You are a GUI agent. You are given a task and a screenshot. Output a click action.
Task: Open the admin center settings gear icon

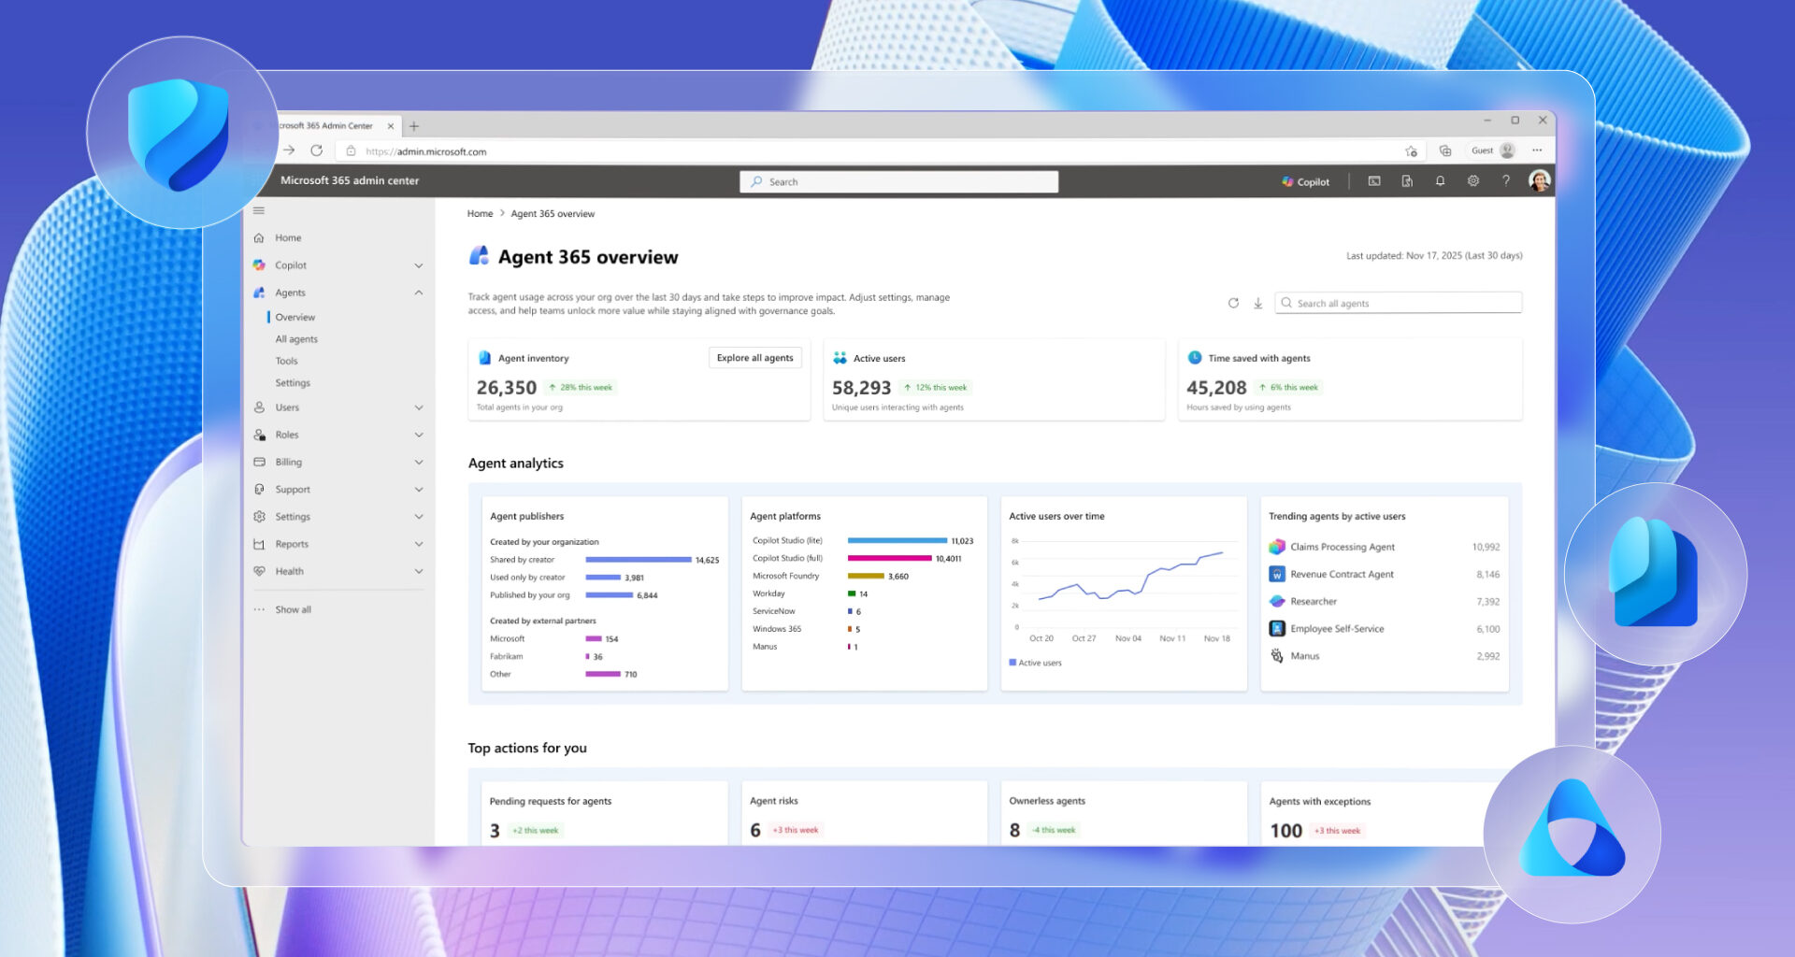point(1472,181)
